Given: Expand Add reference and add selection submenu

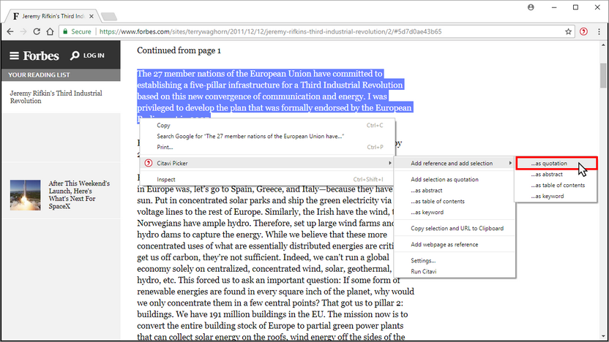Looking at the screenshot, I should (455, 163).
